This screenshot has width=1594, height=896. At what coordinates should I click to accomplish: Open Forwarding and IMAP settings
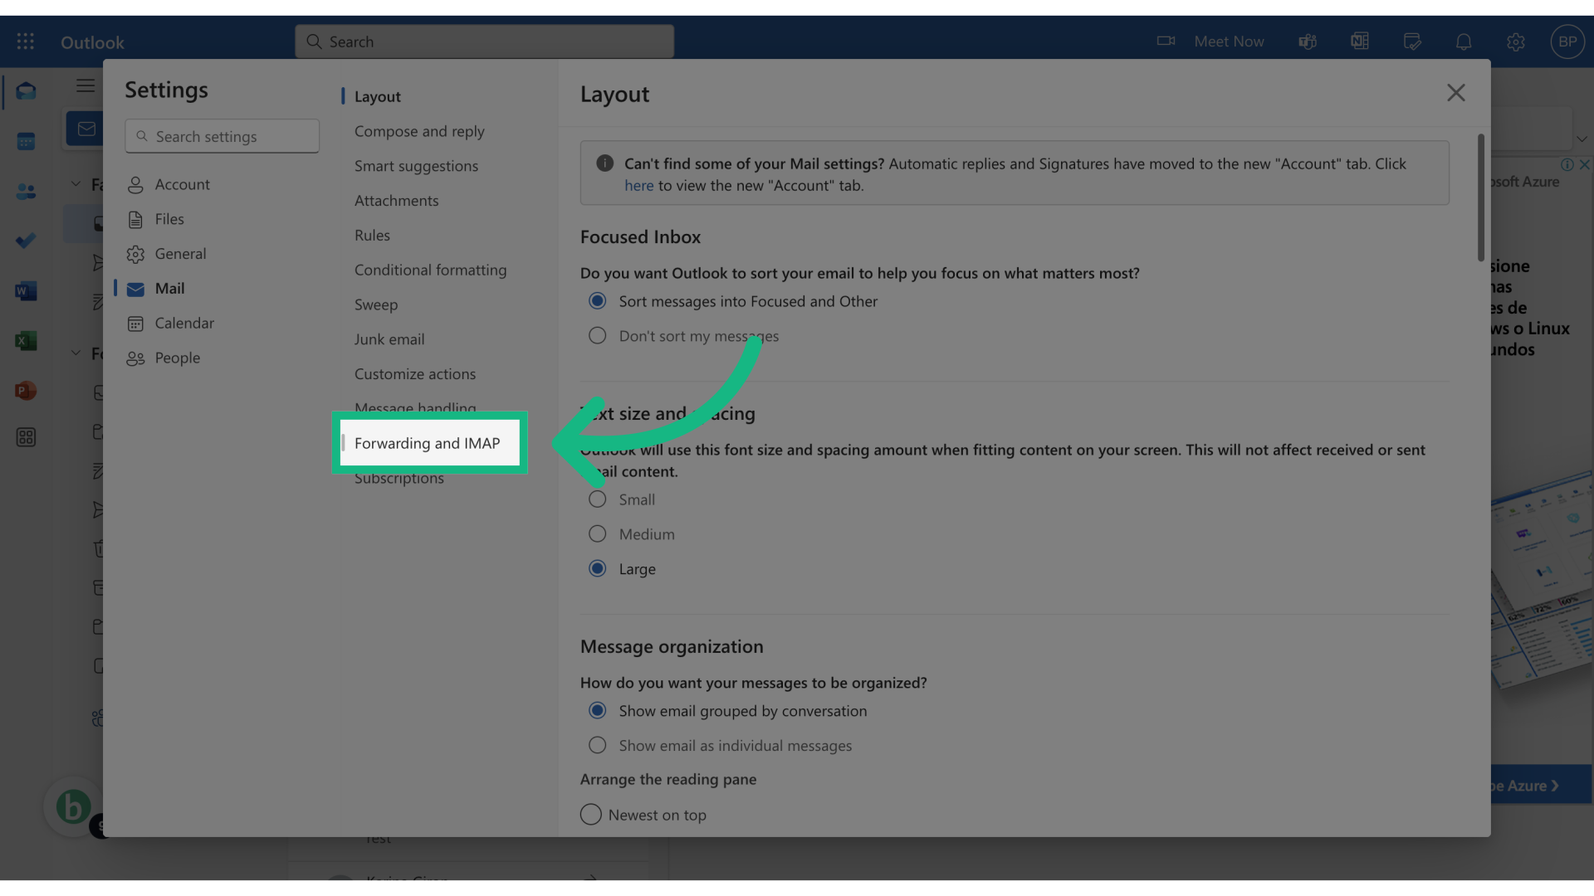[x=427, y=443]
